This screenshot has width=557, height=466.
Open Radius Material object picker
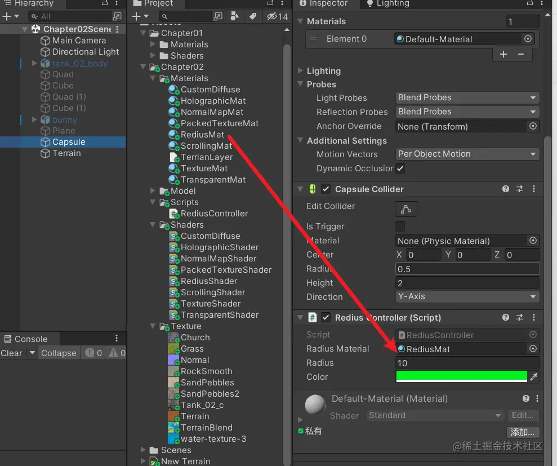coord(533,349)
